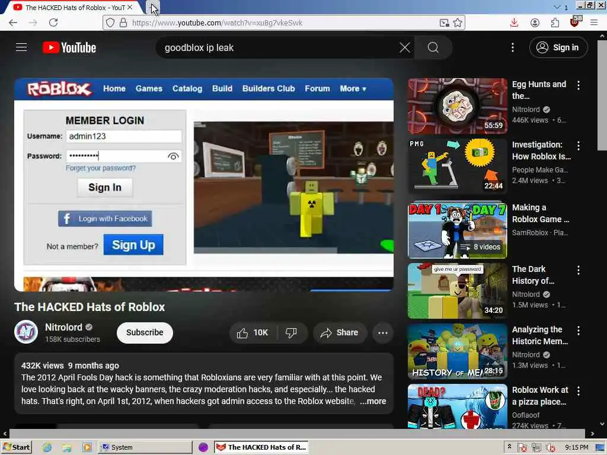Screen dimensions: 607x455
Task: Click the purple circle taskbar icon
Action: point(203,448)
